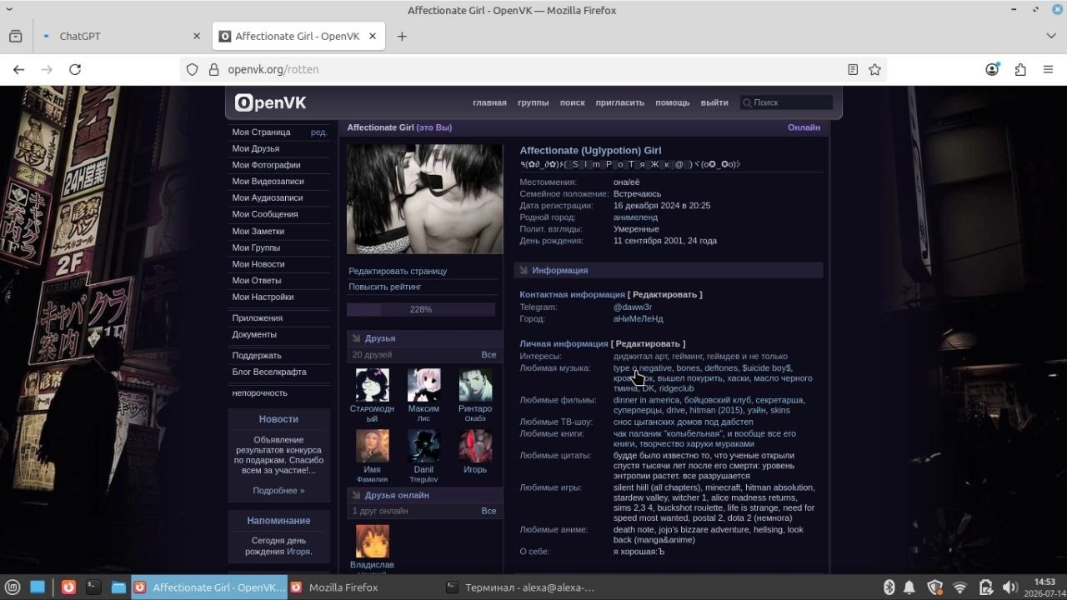Open the volume control in the tray
Viewport: 1067px width, 600px height.
[1009, 587]
